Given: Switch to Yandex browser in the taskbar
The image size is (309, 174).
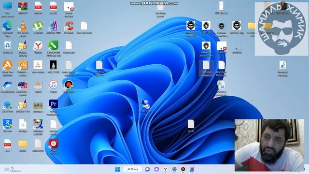Looking at the screenshot, I should [165, 169].
